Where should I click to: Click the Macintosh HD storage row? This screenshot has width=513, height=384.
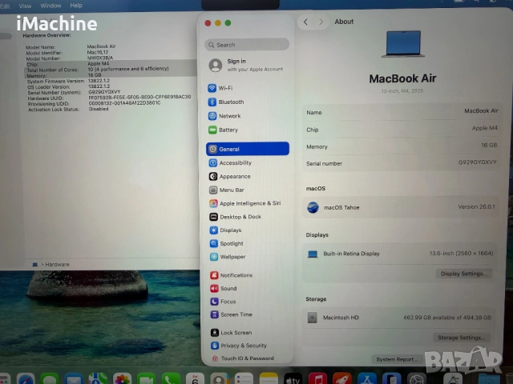(400, 318)
